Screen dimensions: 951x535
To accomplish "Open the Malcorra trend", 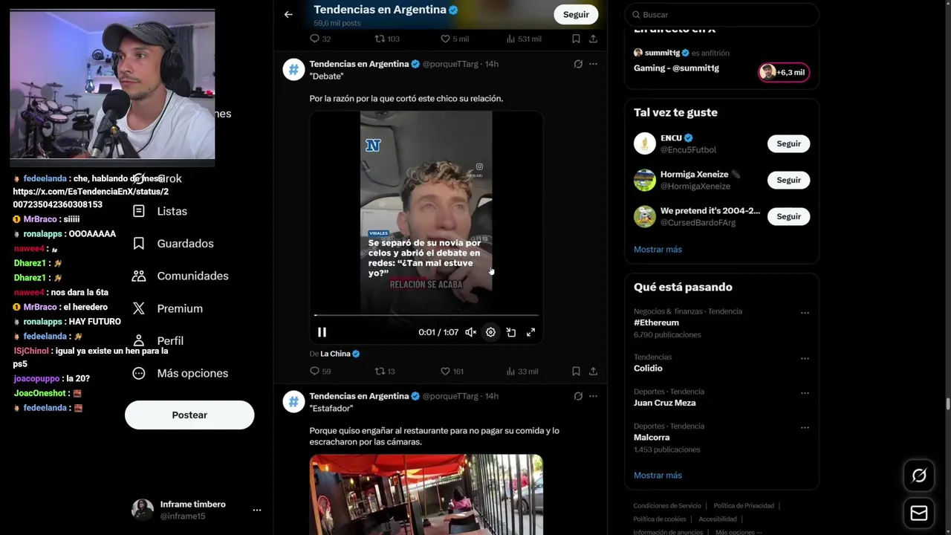I will 652,438.
